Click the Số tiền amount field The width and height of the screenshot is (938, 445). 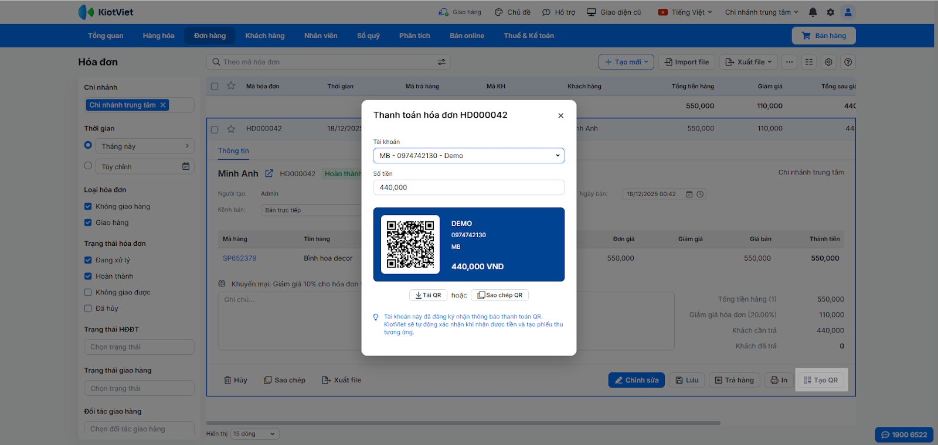tap(469, 187)
